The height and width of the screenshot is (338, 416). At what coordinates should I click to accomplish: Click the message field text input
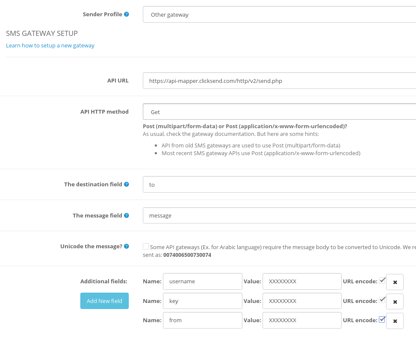point(279,215)
